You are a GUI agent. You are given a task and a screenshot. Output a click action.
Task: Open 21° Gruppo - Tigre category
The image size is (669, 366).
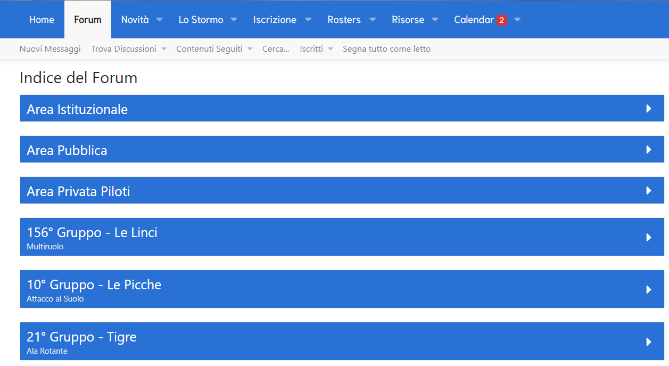point(81,337)
